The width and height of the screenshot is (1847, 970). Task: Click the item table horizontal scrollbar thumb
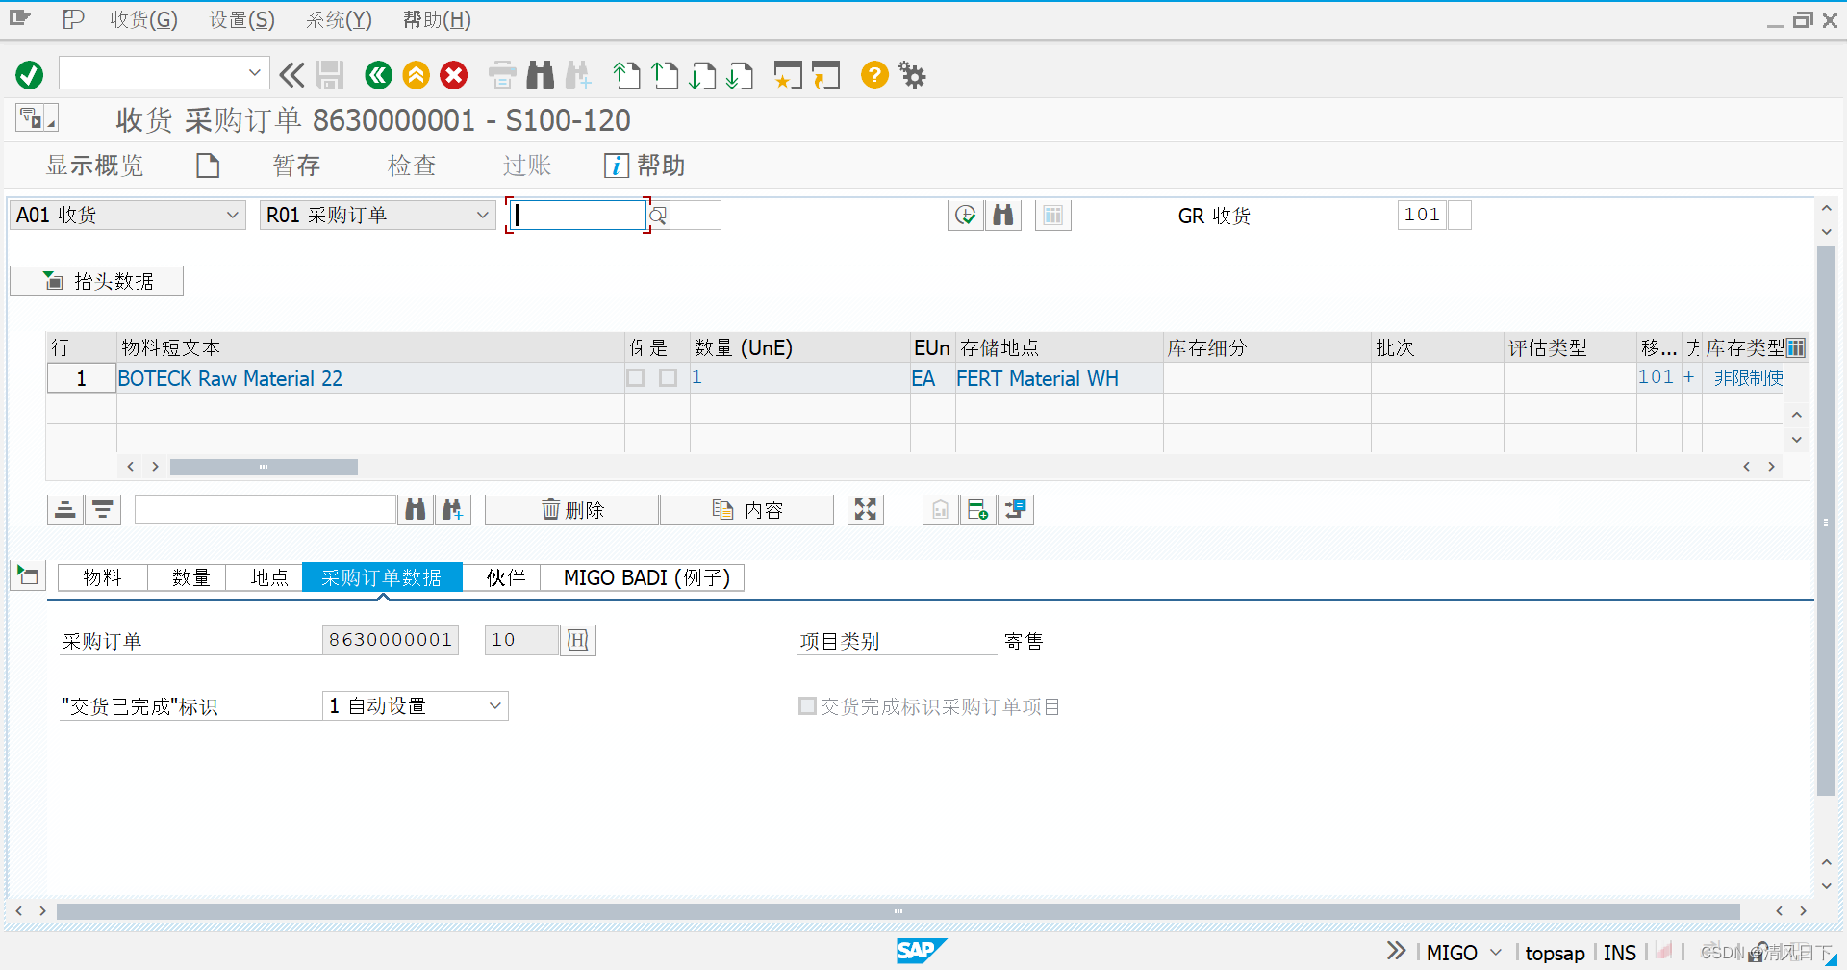point(264,467)
